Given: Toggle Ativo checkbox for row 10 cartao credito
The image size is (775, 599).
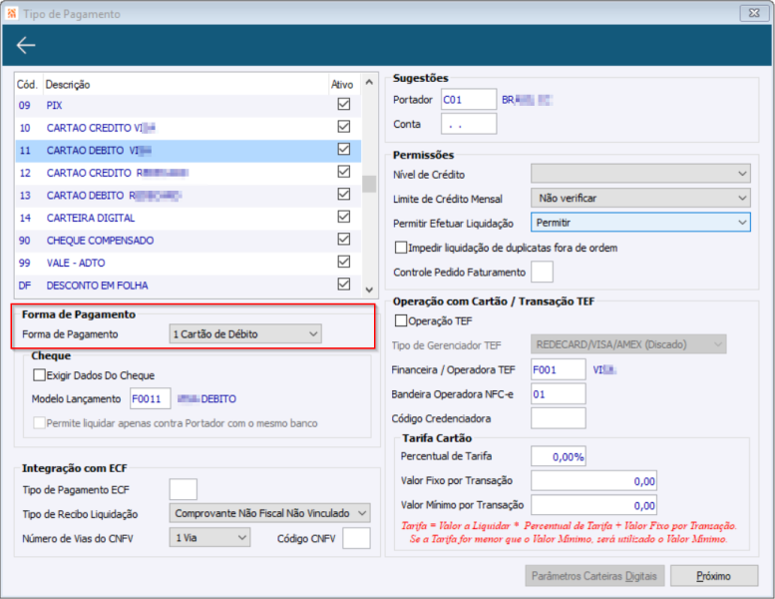Looking at the screenshot, I should [343, 127].
